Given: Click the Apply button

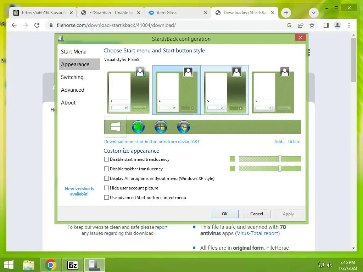Looking at the screenshot, I should click(288, 214).
